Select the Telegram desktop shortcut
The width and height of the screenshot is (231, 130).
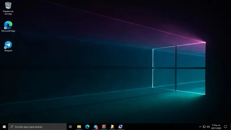8,46
